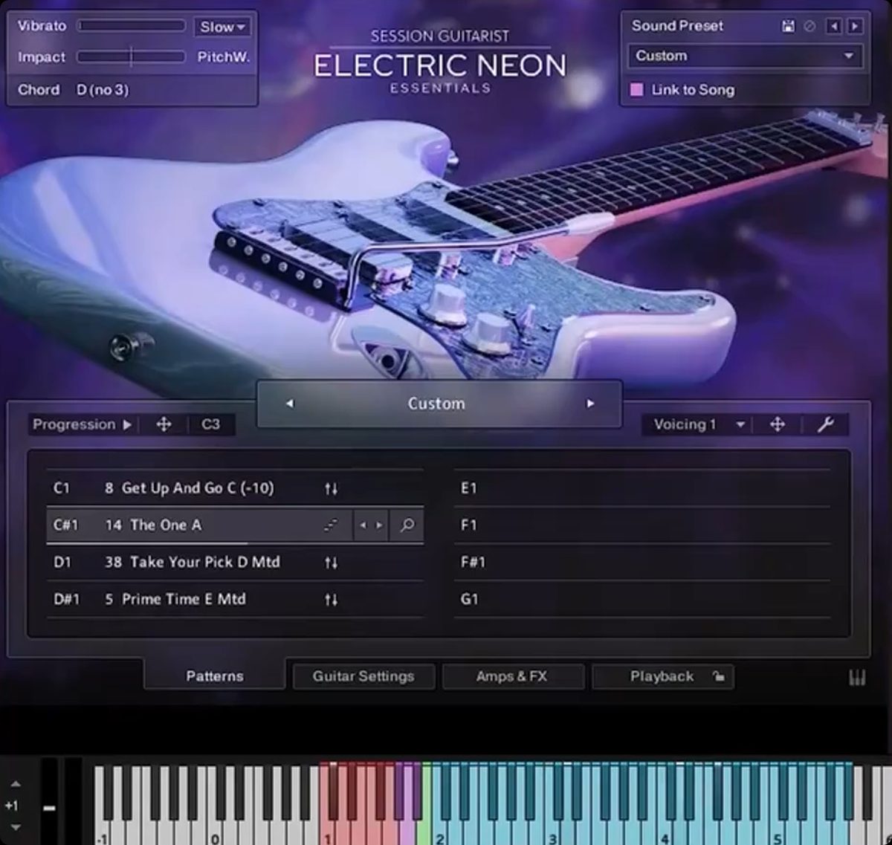892x845 pixels.
Task: Click the delete preset circle icon
Action: 809,26
